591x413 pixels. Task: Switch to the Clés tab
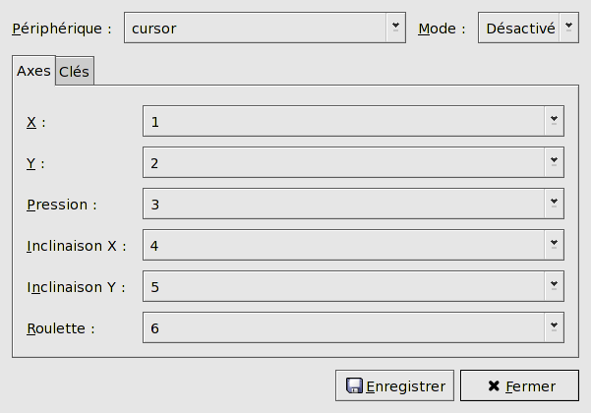(74, 72)
